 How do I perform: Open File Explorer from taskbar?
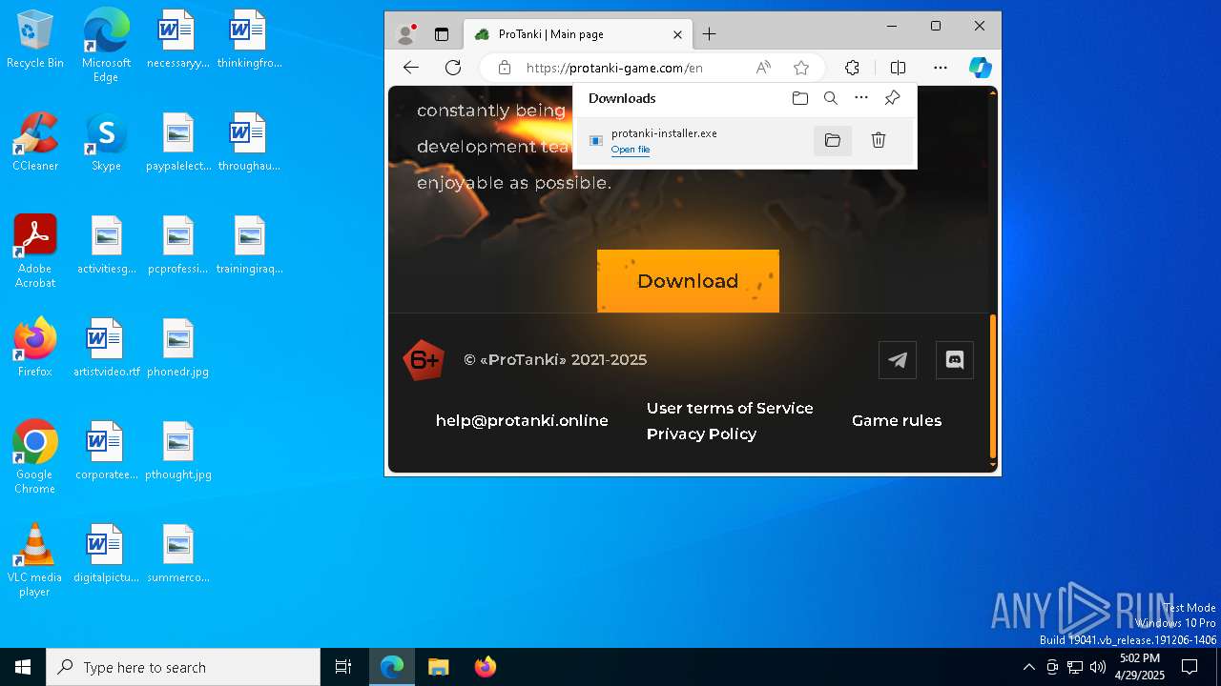tap(439, 667)
